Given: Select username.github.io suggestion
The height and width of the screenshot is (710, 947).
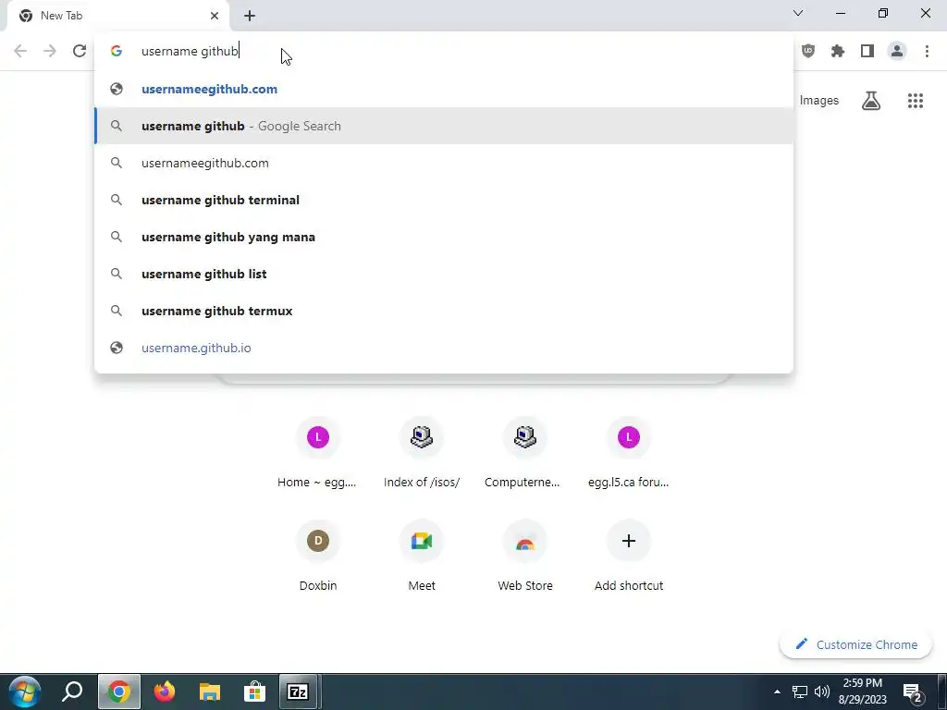Looking at the screenshot, I should [444, 348].
